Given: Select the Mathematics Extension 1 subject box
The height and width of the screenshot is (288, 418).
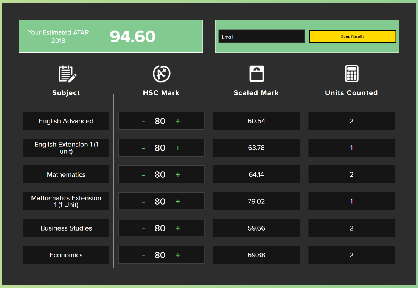Looking at the screenshot, I should (66, 202).
